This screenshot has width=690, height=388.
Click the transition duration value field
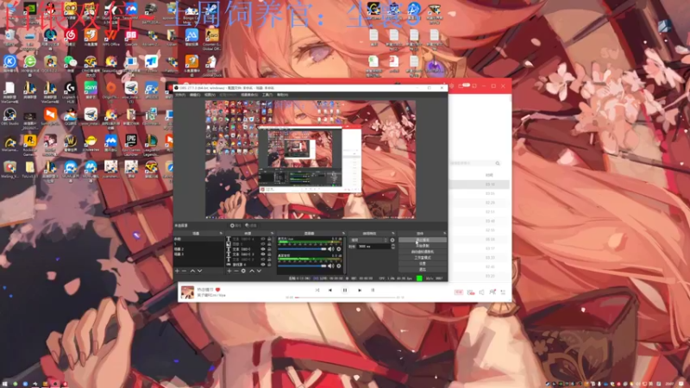[x=374, y=247]
